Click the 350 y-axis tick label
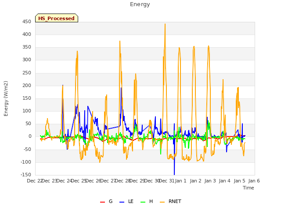The height and width of the screenshot is (210, 281). point(27,47)
